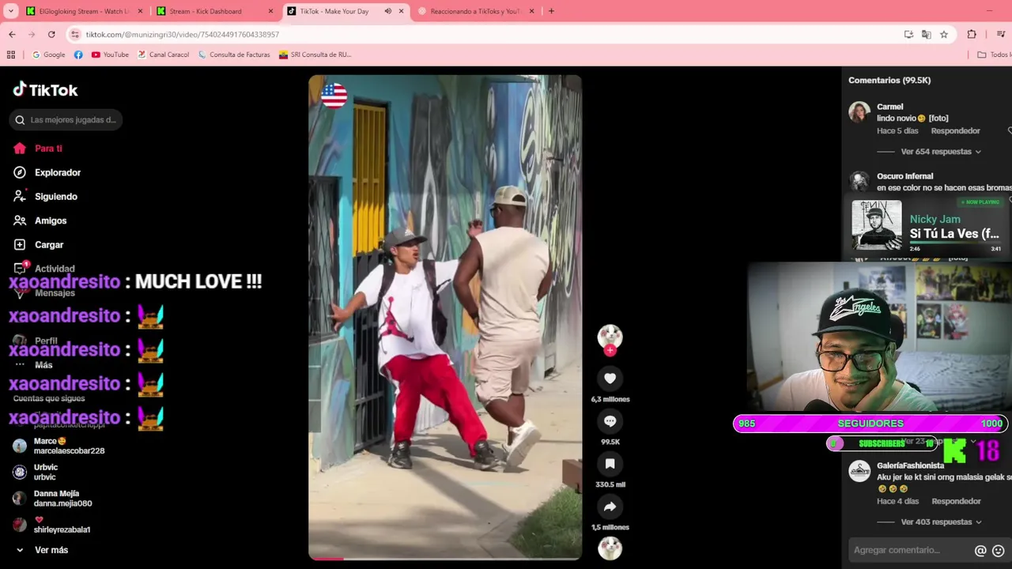Share the video with arrow icon
The image size is (1012, 569).
(x=610, y=507)
